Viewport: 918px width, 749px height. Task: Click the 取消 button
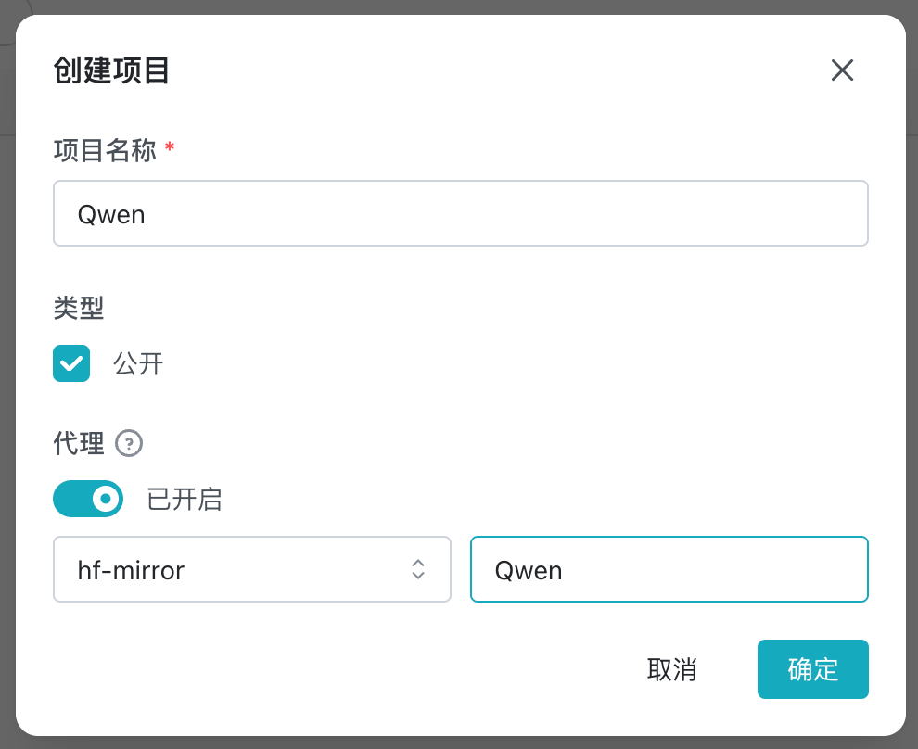tap(672, 669)
